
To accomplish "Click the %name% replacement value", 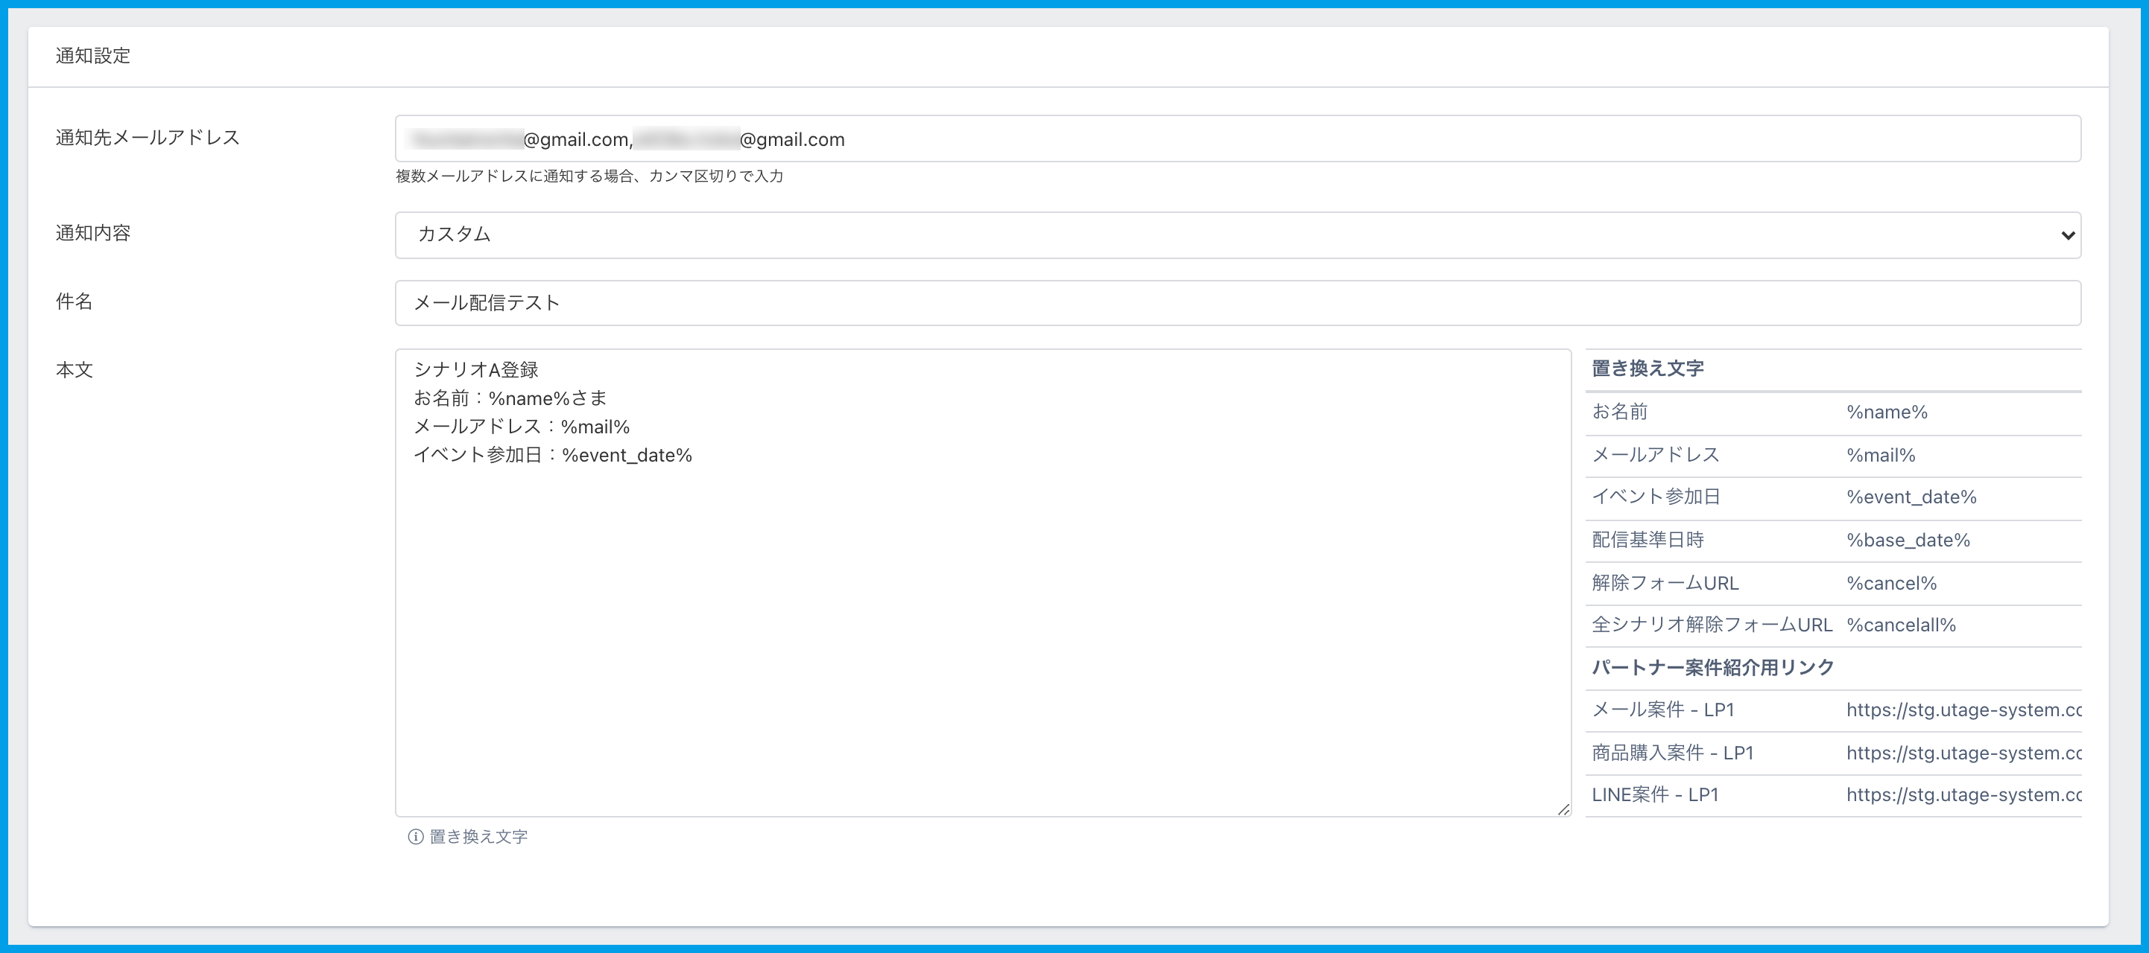I will [1886, 412].
